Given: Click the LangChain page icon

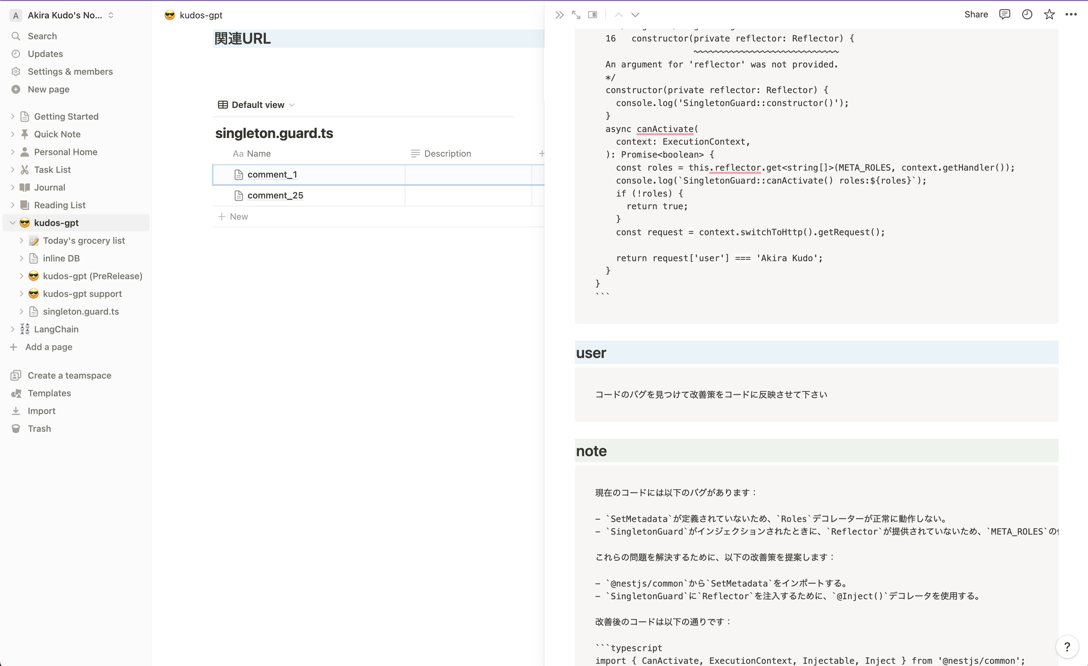Looking at the screenshot, I should [x=25, y=329].
